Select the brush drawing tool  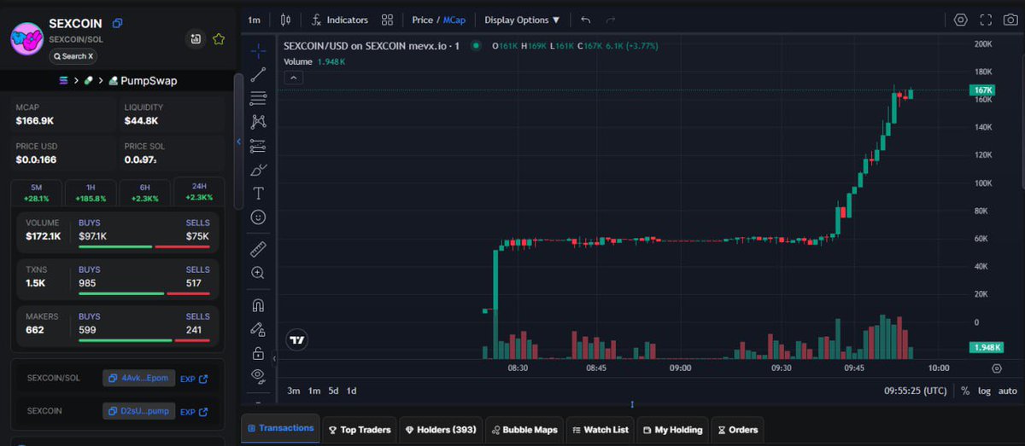(x=258, y=170)
